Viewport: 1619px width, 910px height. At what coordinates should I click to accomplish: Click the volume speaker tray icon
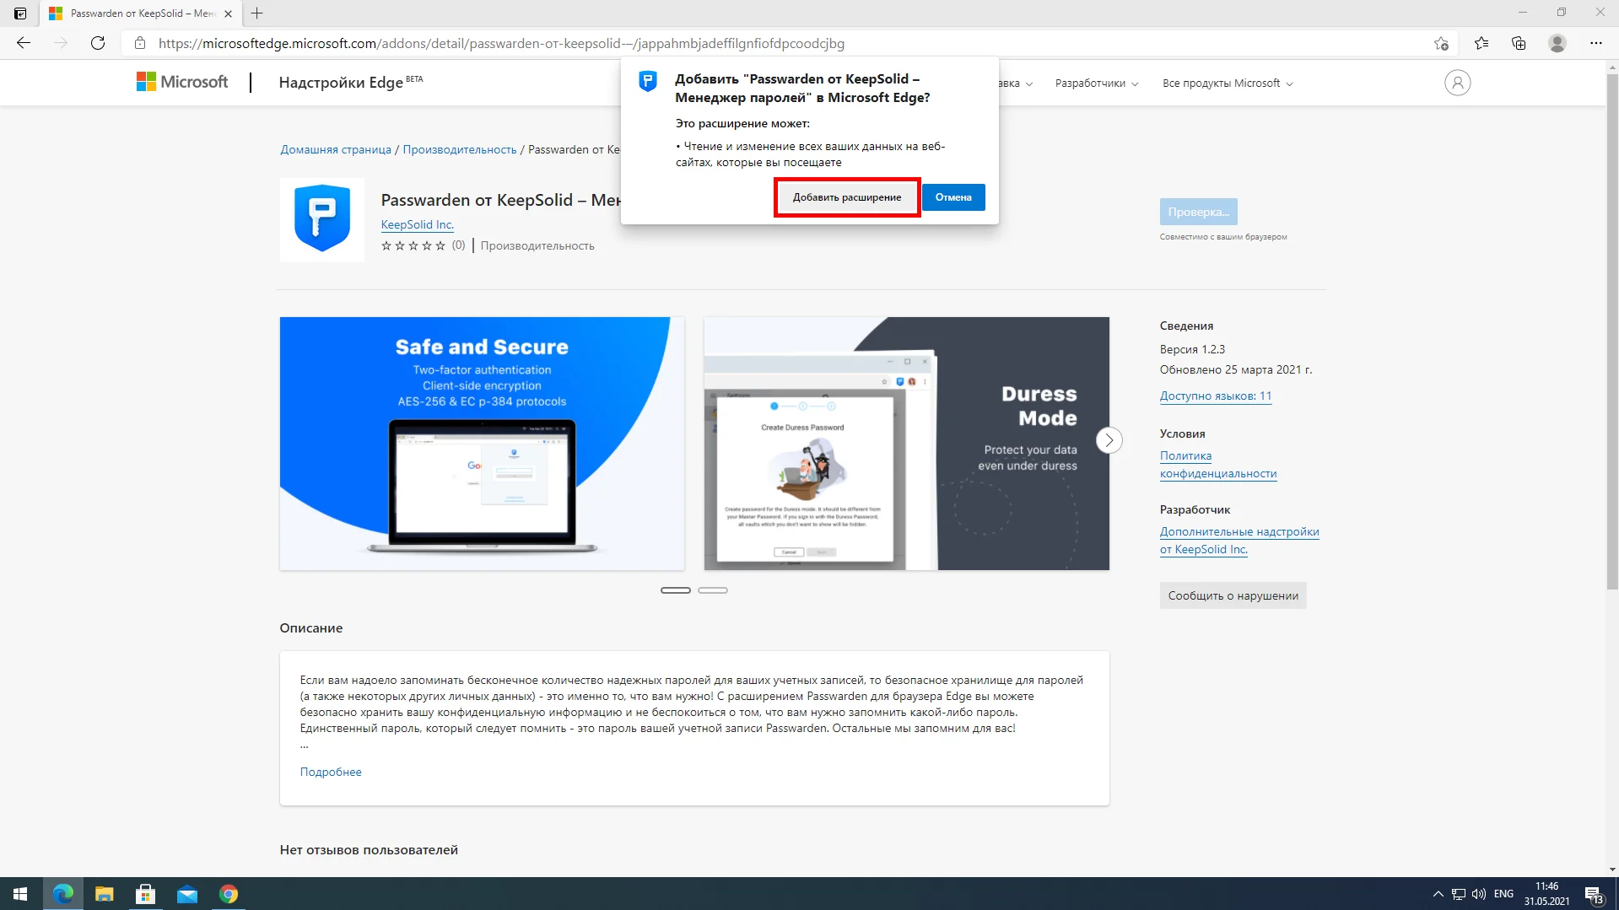click(1479, 894)
